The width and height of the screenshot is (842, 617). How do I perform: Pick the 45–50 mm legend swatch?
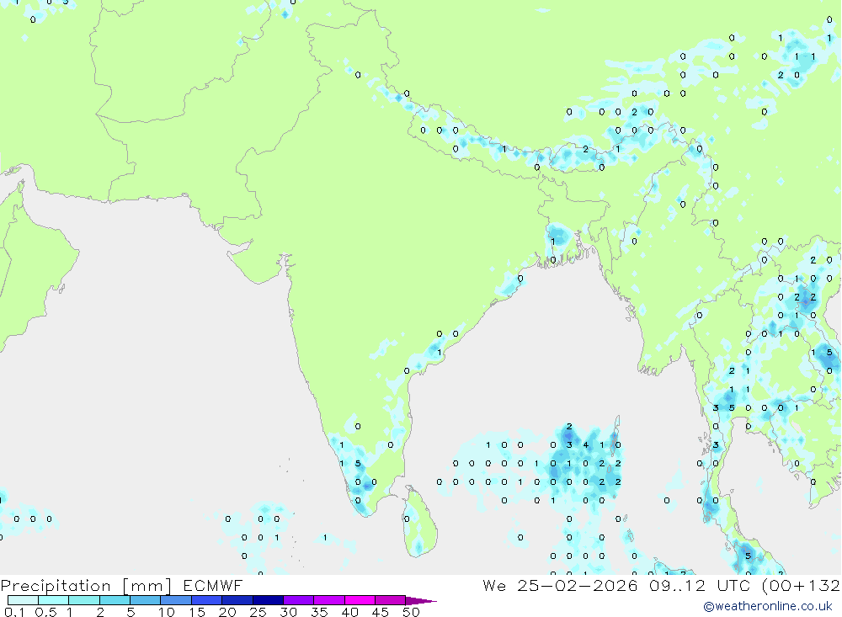(x=391, y=600)
